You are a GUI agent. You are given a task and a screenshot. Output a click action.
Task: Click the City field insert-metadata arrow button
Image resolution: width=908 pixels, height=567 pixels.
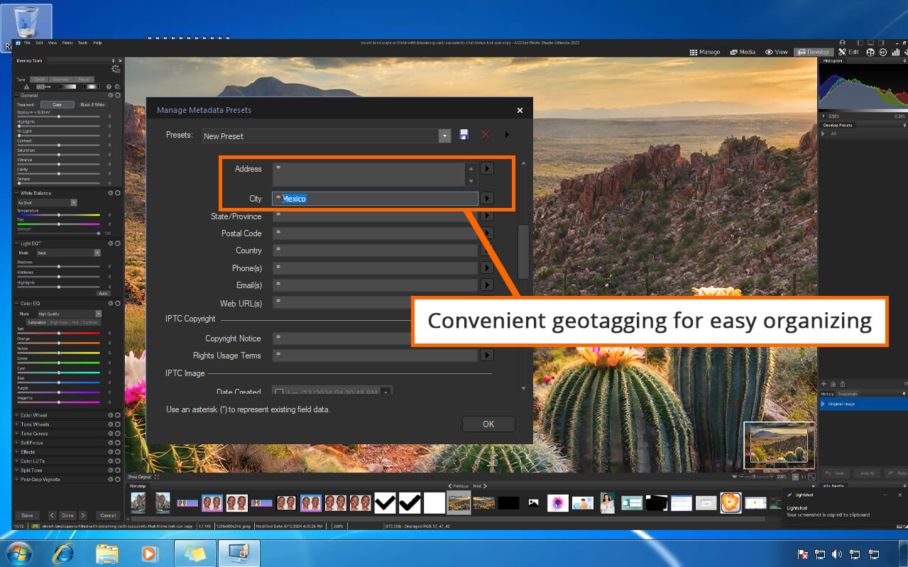coord(487,199)
